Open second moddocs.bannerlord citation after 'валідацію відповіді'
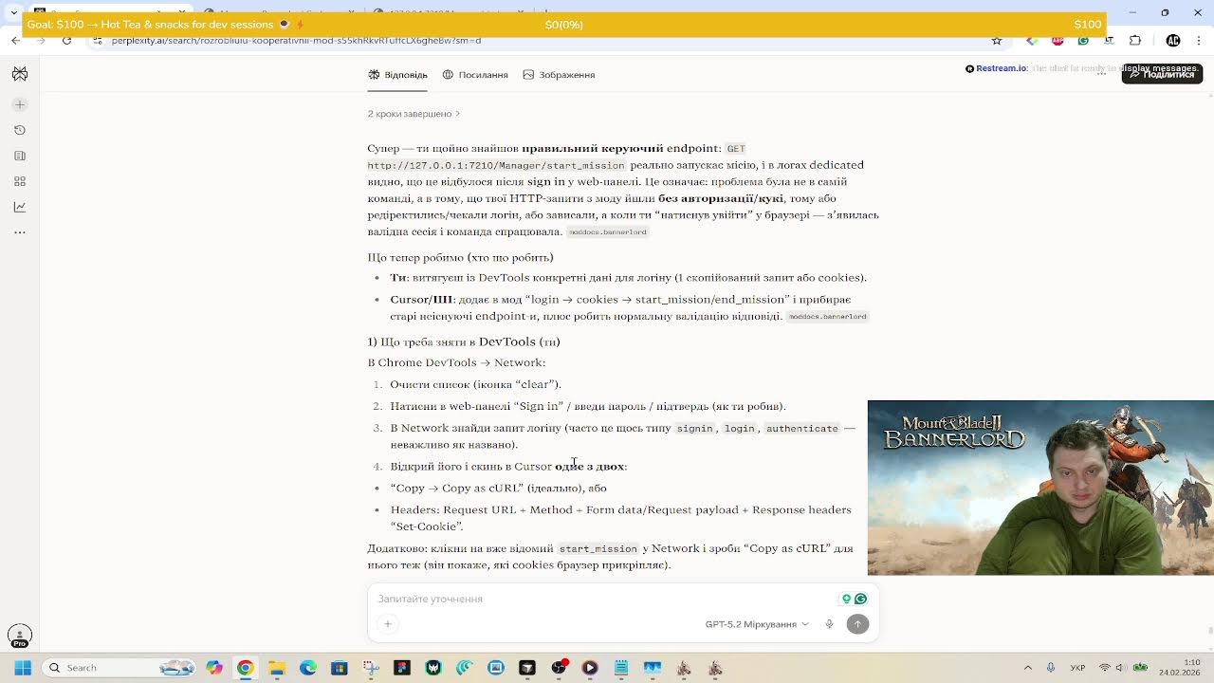Viewport: 1214px width, 683px height. pyautogui.click(x=827, y=317)
